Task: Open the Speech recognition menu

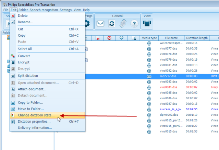Action: coord(44,10)
